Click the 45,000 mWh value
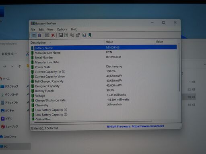 coord(114,85)
